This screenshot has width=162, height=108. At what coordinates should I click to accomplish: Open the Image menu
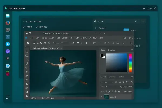pyautogui.click(x=44, y=38)
